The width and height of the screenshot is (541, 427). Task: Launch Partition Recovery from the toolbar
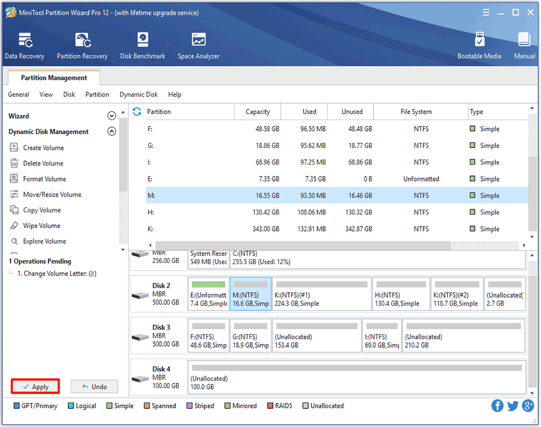click(82, 46)
